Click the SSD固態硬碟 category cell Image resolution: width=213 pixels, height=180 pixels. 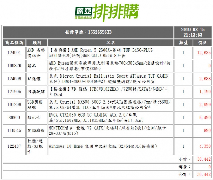click(x=37, y=105)
